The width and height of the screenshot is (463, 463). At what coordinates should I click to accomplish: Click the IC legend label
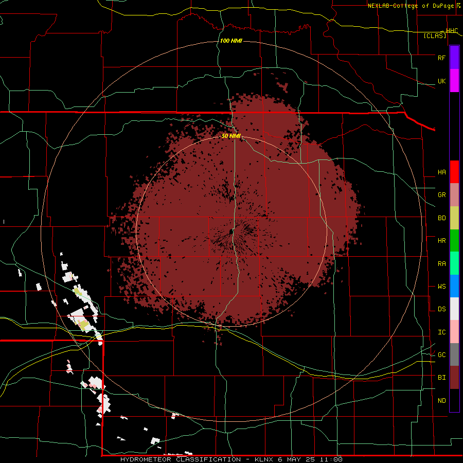pyautogui.click(x=441, y=332)
